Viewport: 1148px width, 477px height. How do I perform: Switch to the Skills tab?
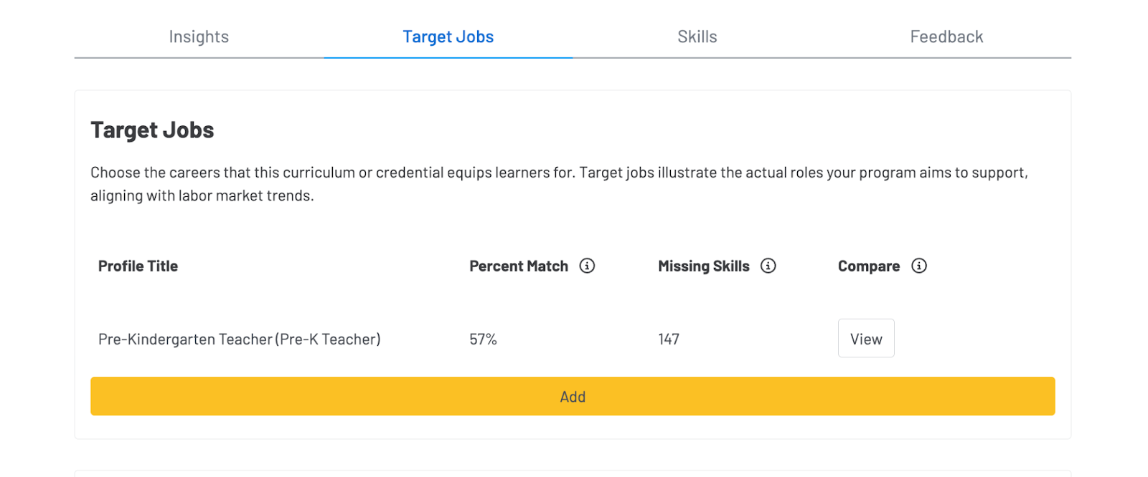click(697, 37)
